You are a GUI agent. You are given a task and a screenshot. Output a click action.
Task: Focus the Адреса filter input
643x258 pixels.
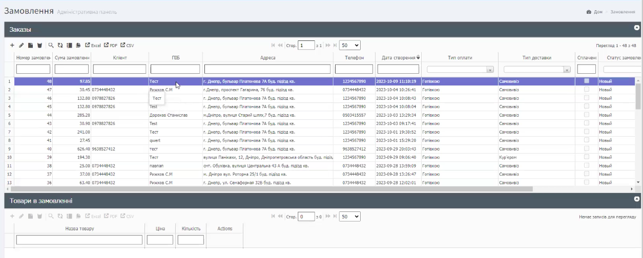coord(267,69)
